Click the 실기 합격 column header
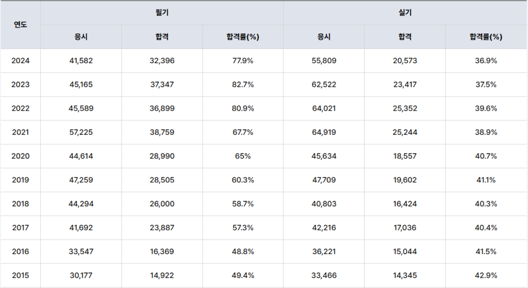Viewport: 528px width, 288px height. (405, 37)
